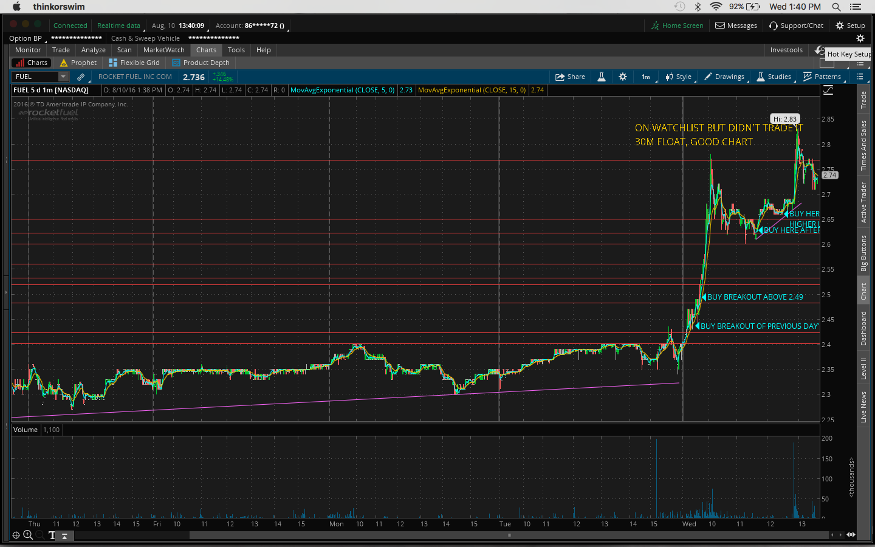Open chart settings gear icon

pyautogui.click(x=622, y=77)
